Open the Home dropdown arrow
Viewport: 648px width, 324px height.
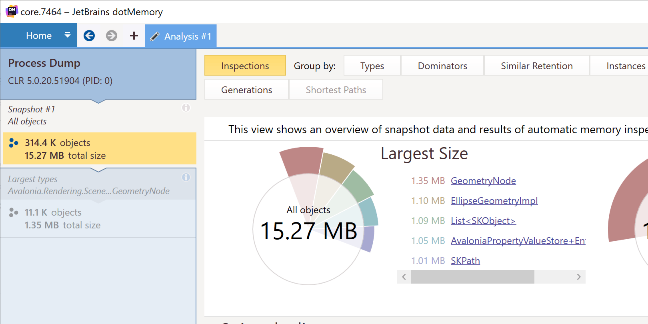(68, 35)
